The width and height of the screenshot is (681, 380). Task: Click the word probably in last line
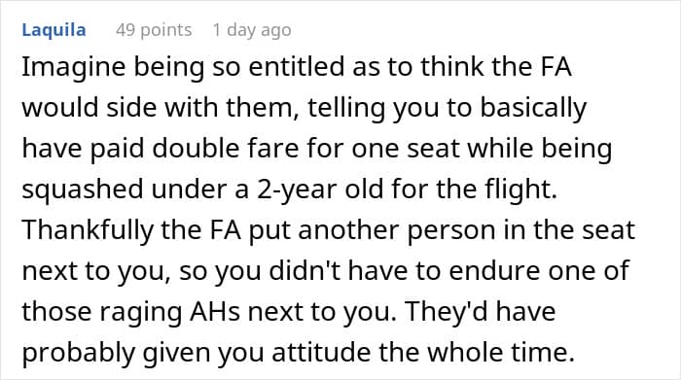79,353
